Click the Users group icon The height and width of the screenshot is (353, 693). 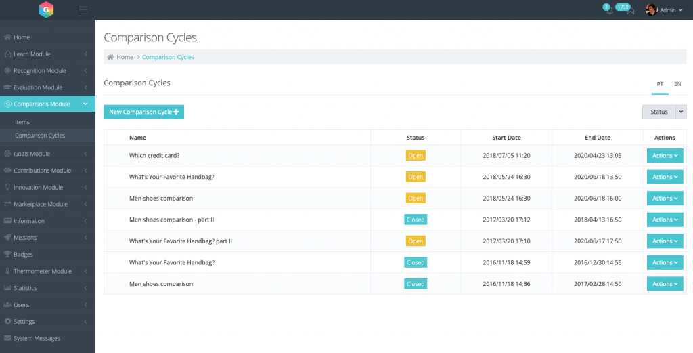7,305
